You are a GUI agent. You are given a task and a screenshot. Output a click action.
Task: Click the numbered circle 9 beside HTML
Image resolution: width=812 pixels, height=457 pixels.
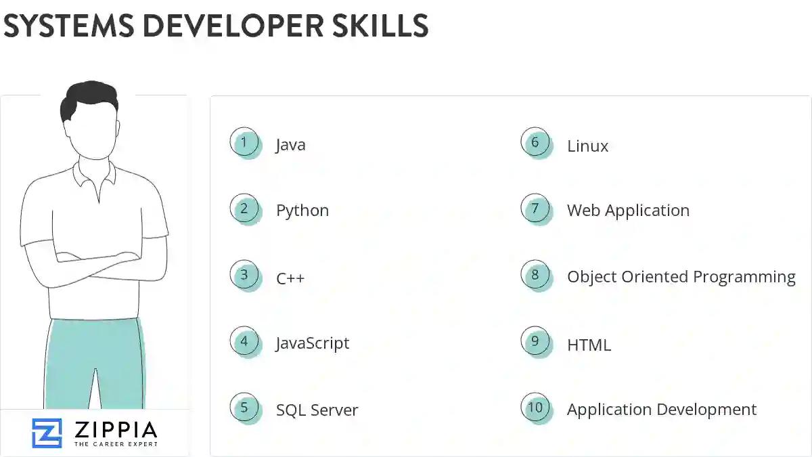click(x=536, y=343)
